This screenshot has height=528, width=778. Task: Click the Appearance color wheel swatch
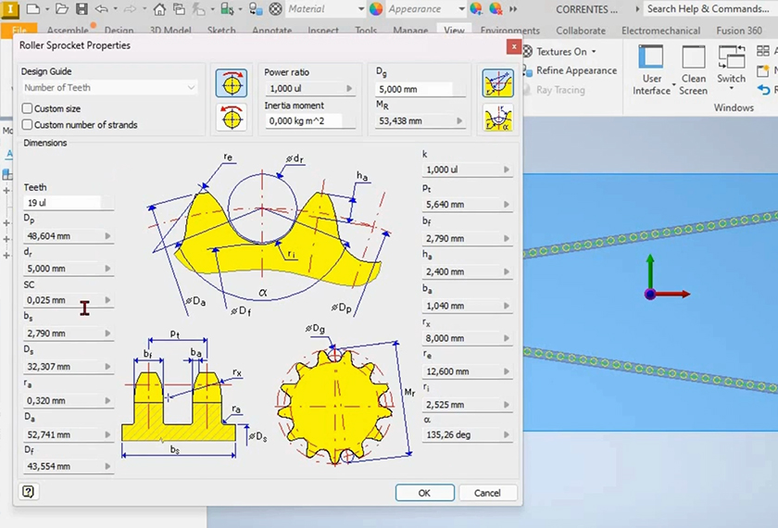[x=376, y=9]
